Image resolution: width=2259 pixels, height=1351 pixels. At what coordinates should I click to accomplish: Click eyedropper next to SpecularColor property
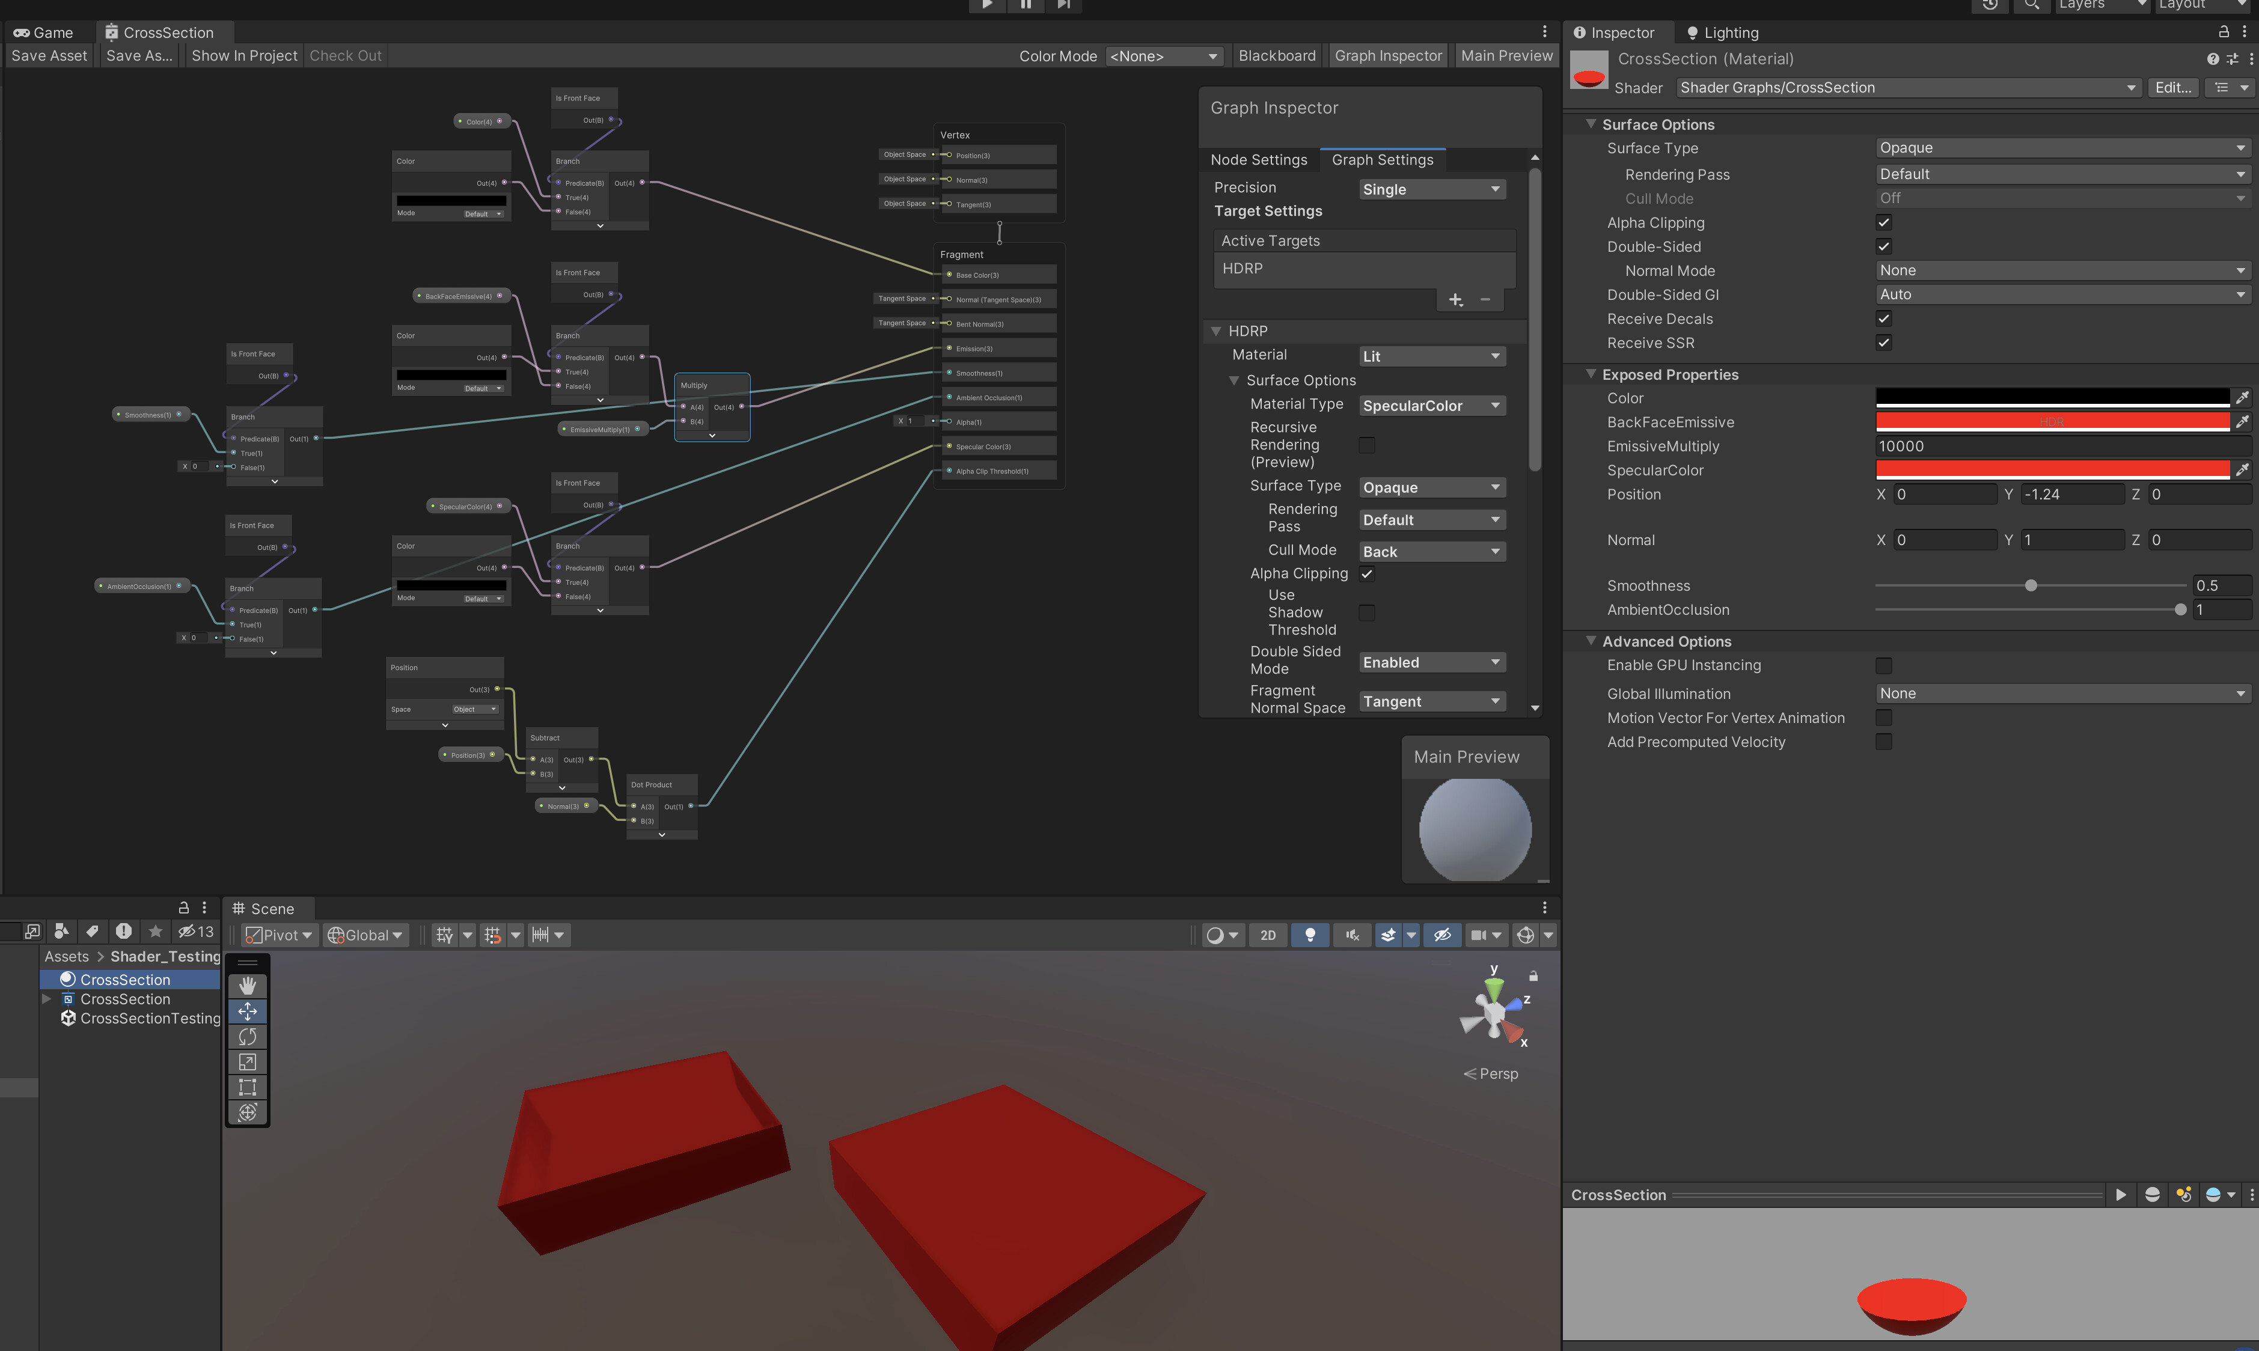[x=2243, y=470]
